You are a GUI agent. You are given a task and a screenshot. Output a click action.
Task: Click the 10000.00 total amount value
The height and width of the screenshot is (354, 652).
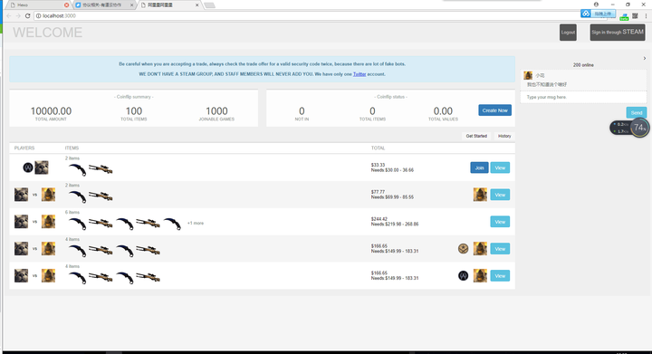51,111
